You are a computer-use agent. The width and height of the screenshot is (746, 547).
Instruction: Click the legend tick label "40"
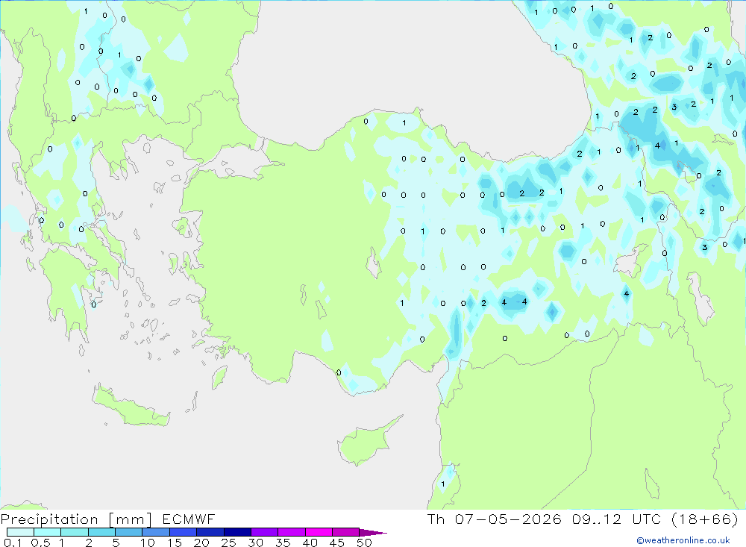pos(310,543)
